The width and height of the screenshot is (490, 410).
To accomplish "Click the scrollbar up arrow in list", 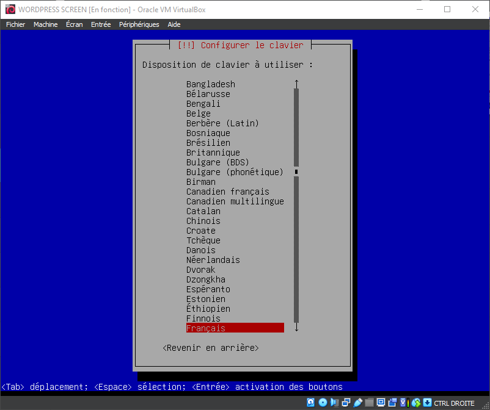I will coord(296,84).
